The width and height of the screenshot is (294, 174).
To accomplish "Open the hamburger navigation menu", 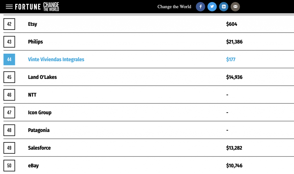I will [9, 7].
